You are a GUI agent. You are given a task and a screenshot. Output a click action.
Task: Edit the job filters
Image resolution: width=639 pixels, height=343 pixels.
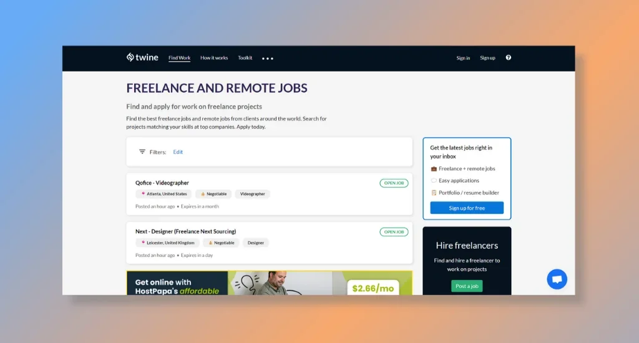tap(178, 152)
